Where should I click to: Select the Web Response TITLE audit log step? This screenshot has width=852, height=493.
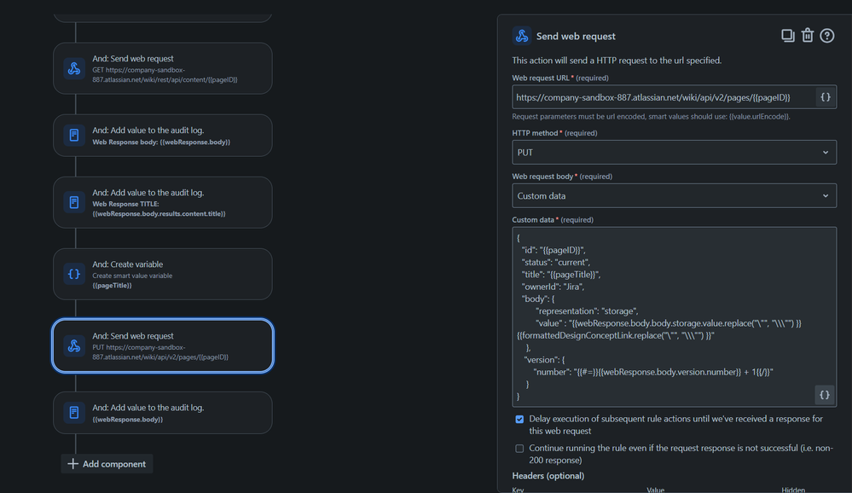pos(162,202)
